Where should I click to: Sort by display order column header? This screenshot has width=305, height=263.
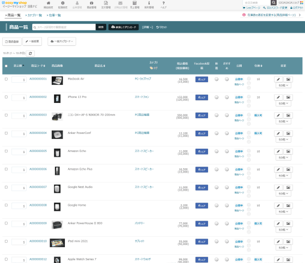(19, 66)
